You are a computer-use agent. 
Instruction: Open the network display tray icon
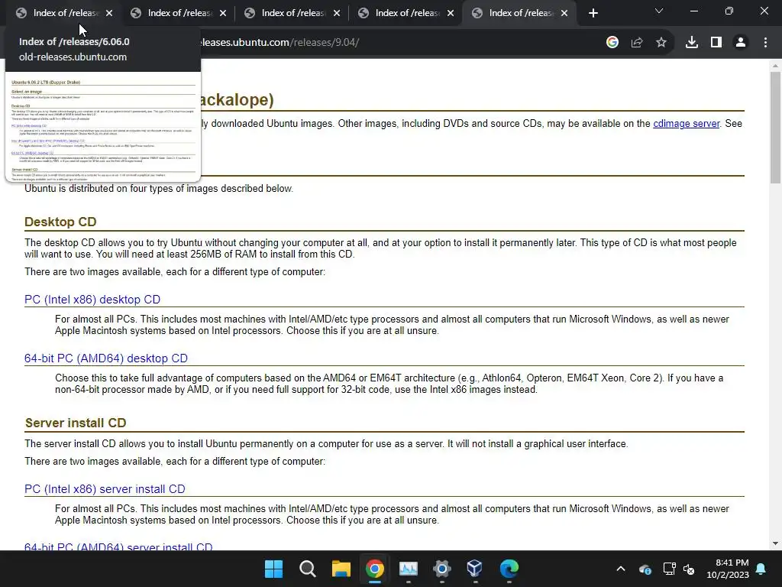click(669, 569)
